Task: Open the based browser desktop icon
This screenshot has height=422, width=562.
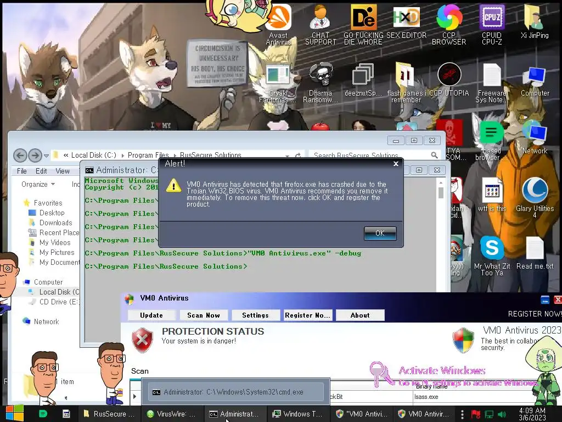Action: coord(491,141)
